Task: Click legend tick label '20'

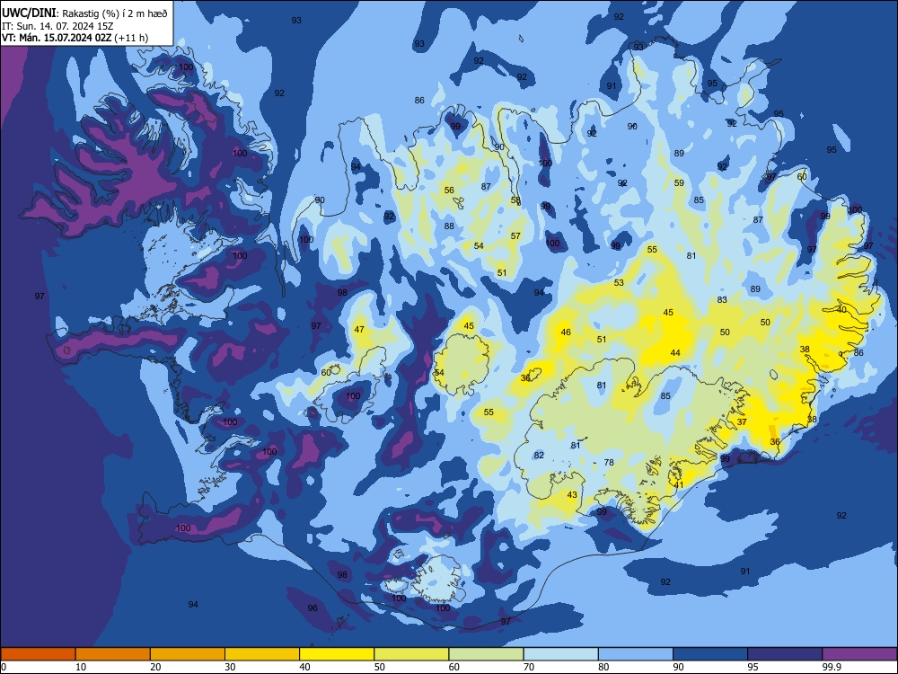Action: coord(155,667)
